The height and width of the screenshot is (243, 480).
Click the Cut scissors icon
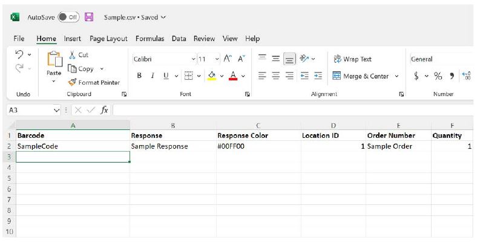[72, 55]
